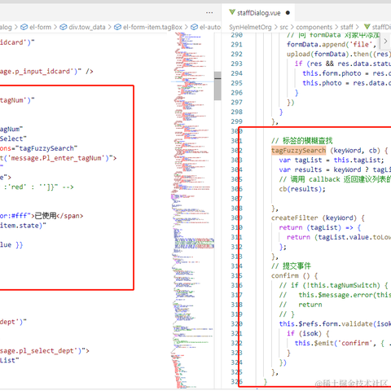Open the SynHelmetOrg breadcrumb folder
This screenshot has height=391, width=391.
click(x=250, y=27)
